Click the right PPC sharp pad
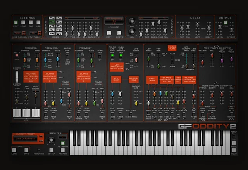Viewport: 248px width, 170px height. [x=36, y=113]
